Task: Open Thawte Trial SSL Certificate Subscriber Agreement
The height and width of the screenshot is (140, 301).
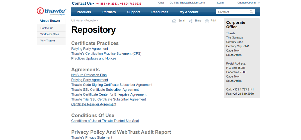Action: click(109, 99)
